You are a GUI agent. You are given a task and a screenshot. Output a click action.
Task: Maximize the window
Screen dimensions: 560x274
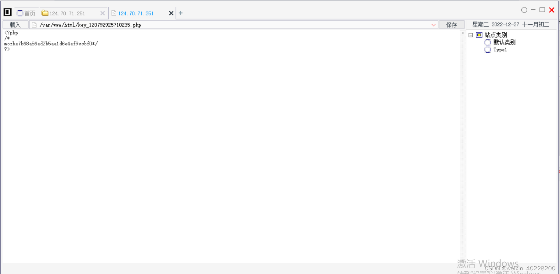click(542, 10)
